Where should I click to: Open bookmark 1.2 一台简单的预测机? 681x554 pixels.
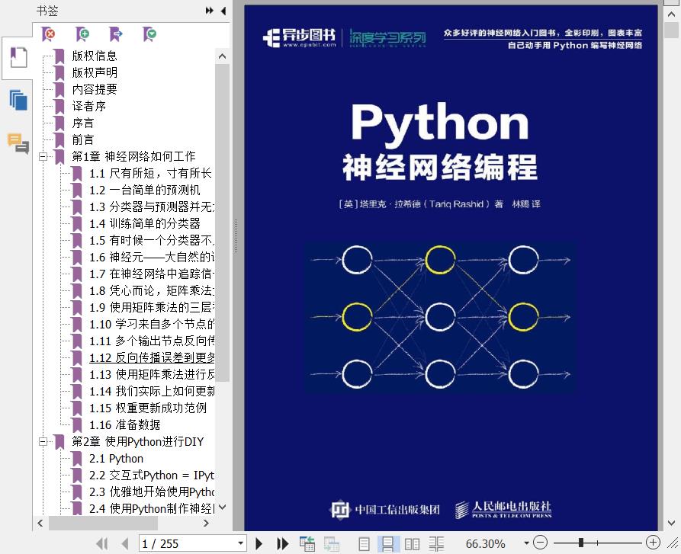pos(144,190)
